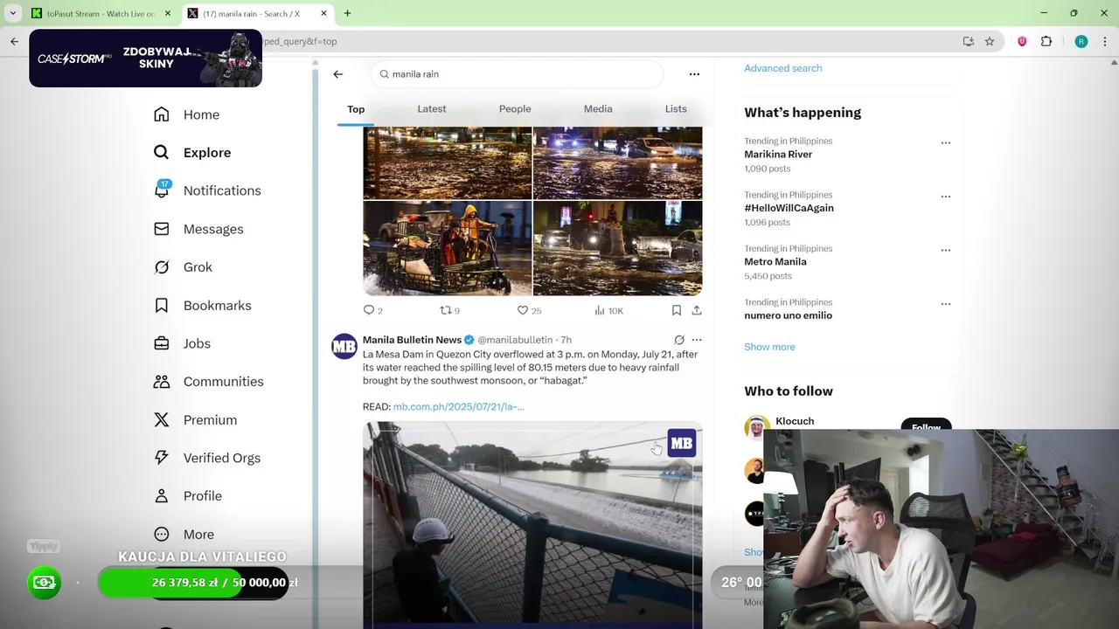Open Manila Bulletin News profile name
1119x629 pixels.
tap(412, 340)
